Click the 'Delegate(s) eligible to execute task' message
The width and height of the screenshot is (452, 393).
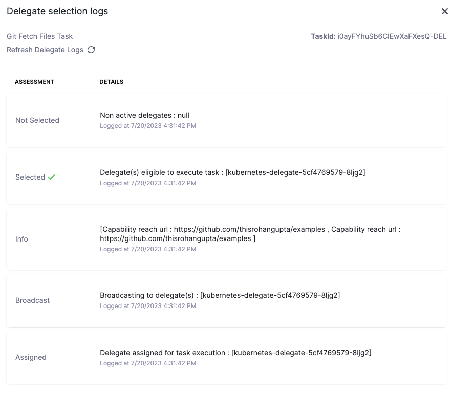coord(232,172)
